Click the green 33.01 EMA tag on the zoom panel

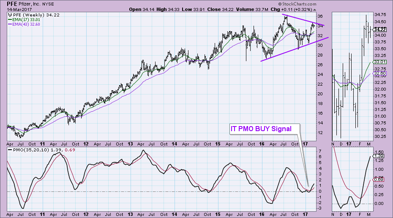coord(379,62)
